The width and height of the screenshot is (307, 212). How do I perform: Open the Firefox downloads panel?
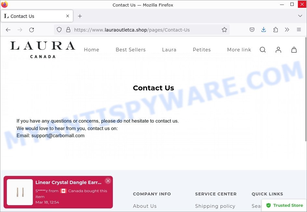[264, 30]
